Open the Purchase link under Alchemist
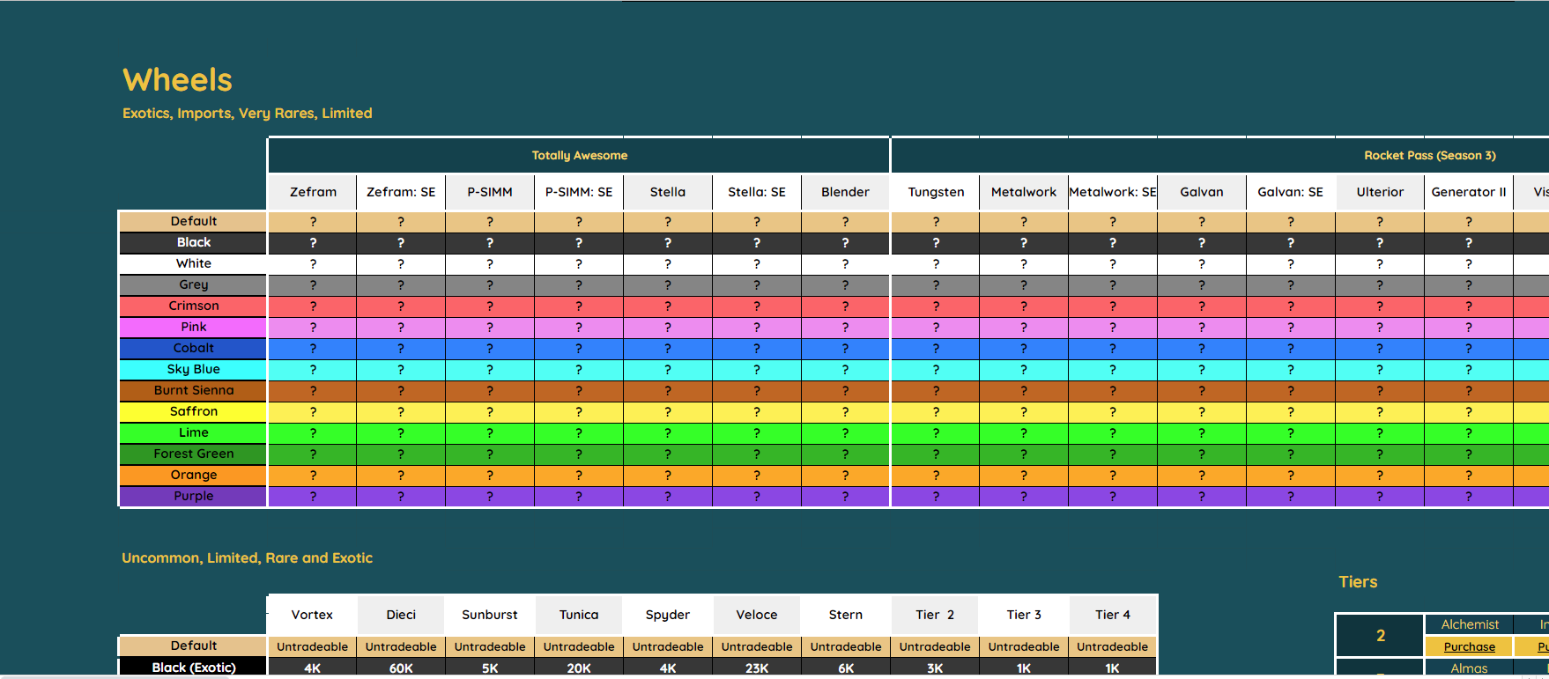Viewport: 1549px width, 679px height. [x=1469, y=646]
